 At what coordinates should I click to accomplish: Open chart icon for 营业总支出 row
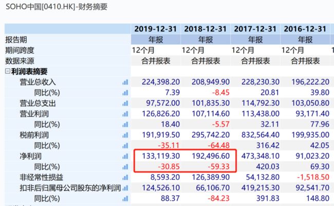pyautogui.click(x=125, y=103)
